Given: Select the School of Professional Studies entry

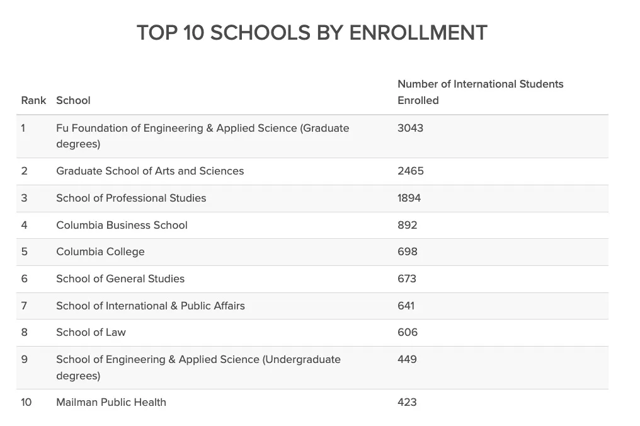Looking at the screenshot, I should [x=131, y=198].
